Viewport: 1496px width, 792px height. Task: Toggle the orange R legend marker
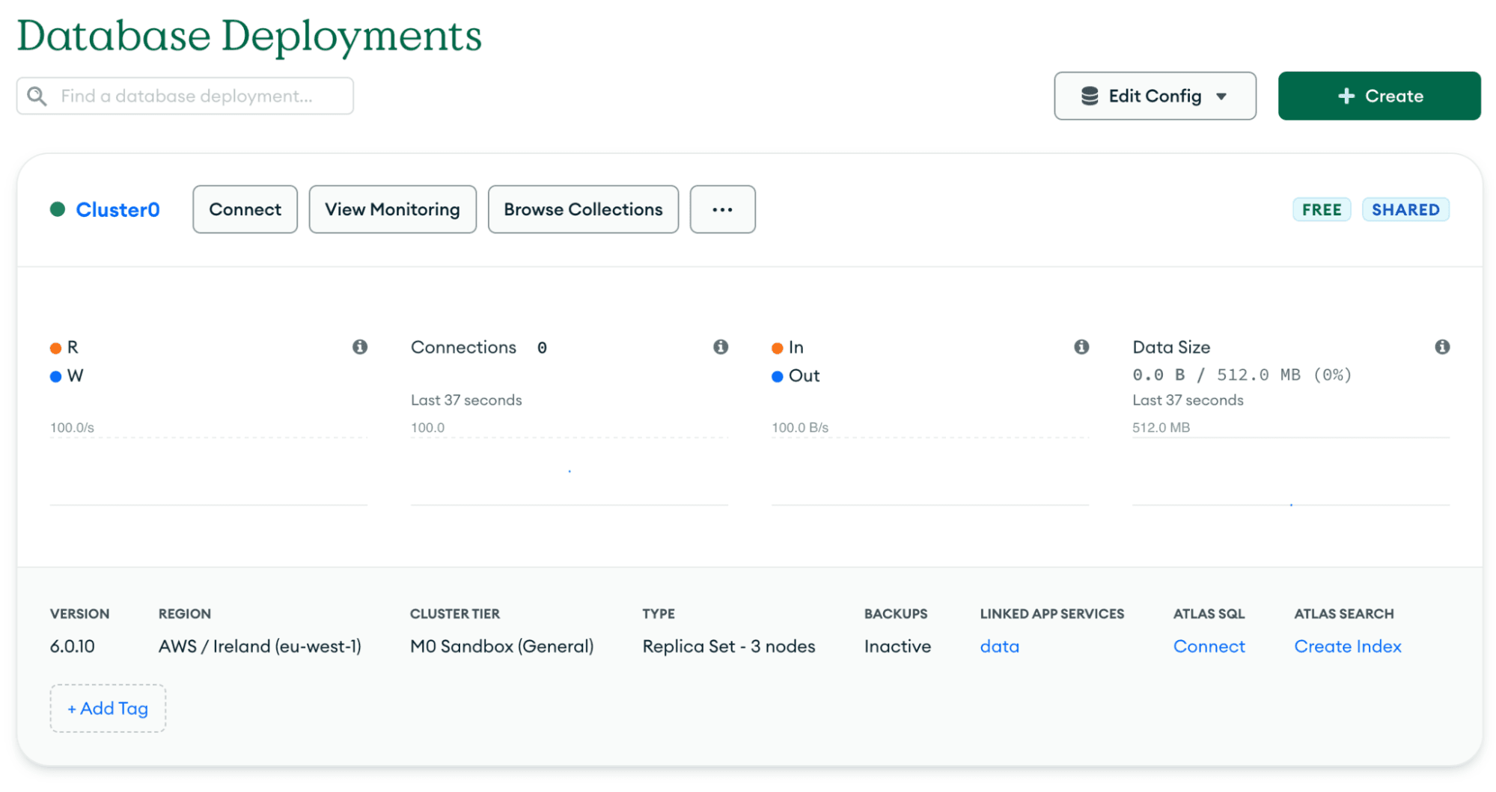[x=55, y=347]
